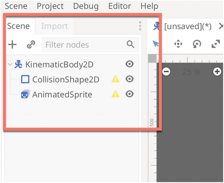
Task: Show the AnimatedSprite configuration warning
Action: (116, 94)
